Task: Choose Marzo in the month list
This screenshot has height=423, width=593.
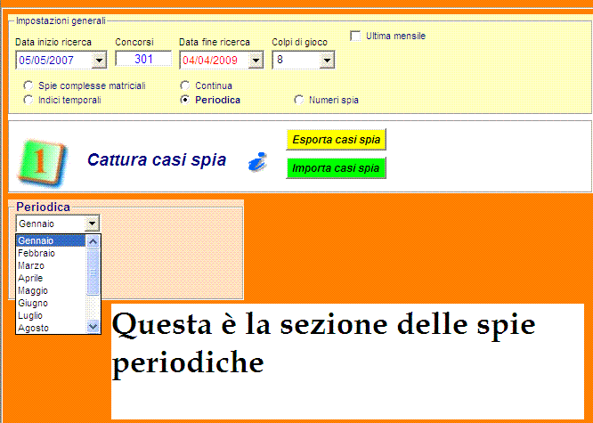Action: coord(51,265)
